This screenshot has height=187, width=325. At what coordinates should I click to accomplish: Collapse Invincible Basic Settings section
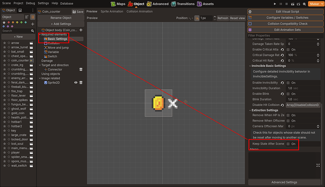coord(250,66)
